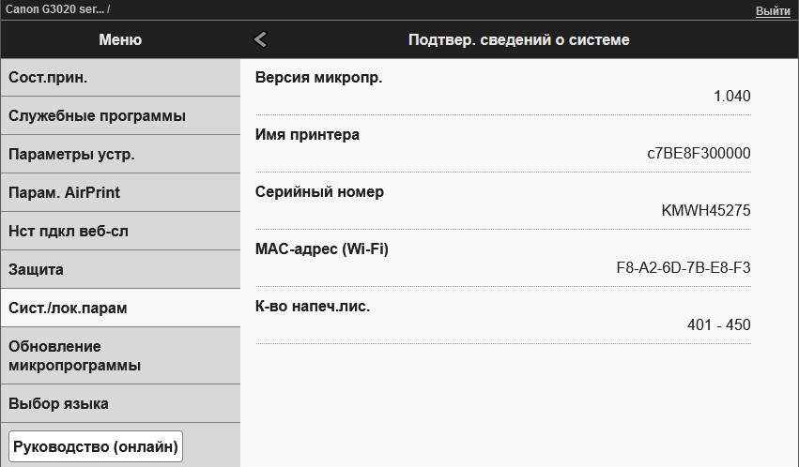The image size is (799, 467).
Task: Open Обновление микропрограммы page
Action: point(119,356)
